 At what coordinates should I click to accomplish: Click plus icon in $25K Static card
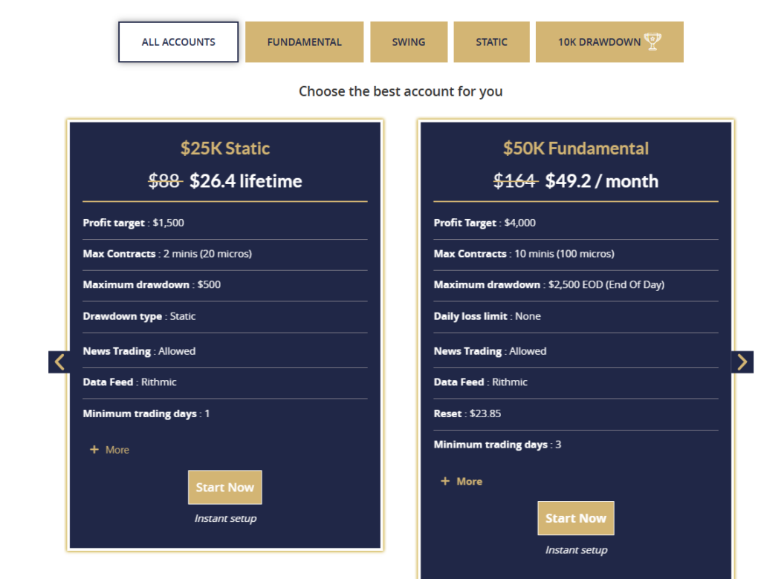click(x=94, y=450)
